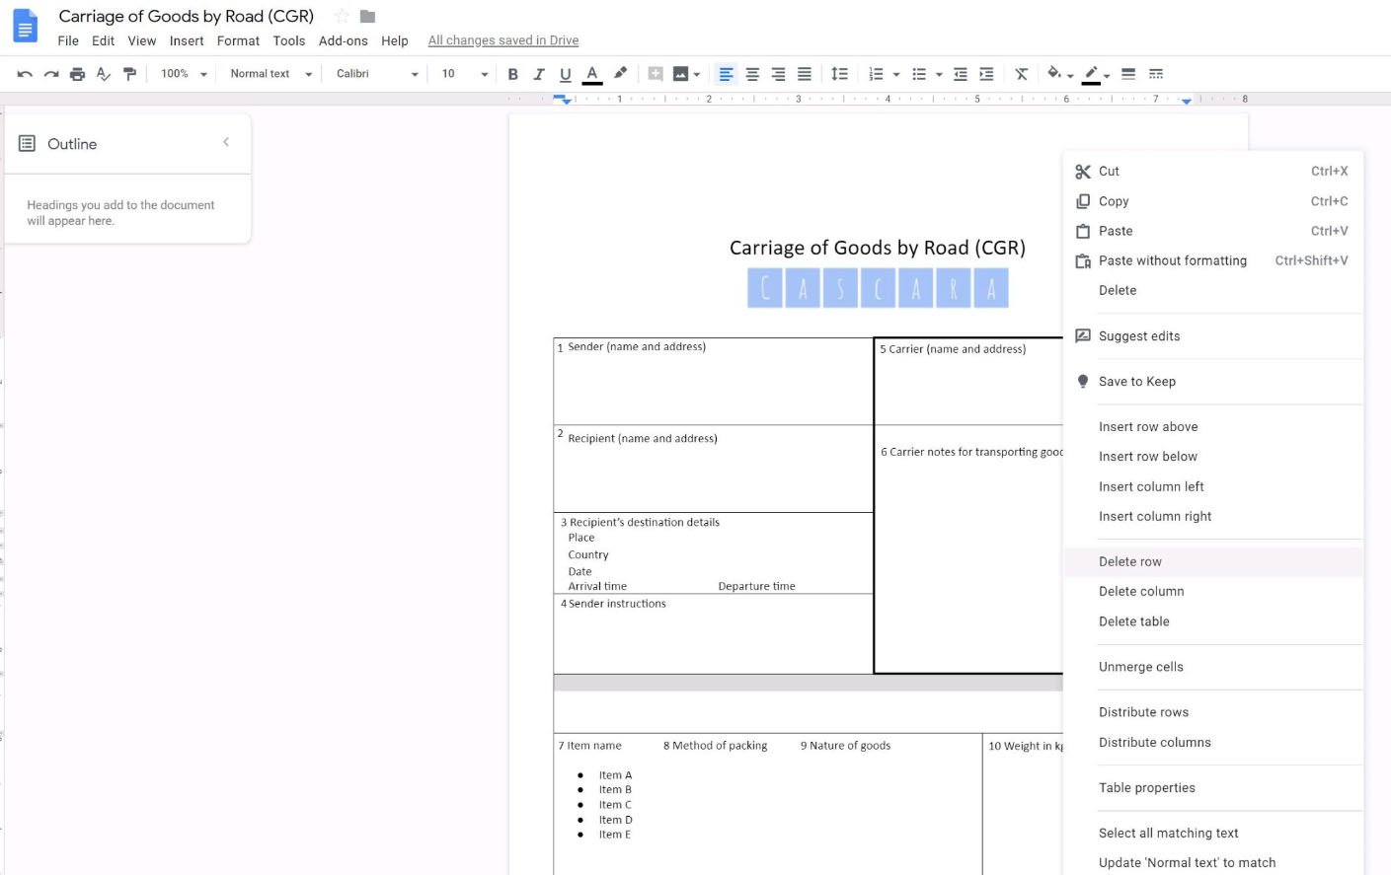Open the Add-ons menu

point(344,40)
